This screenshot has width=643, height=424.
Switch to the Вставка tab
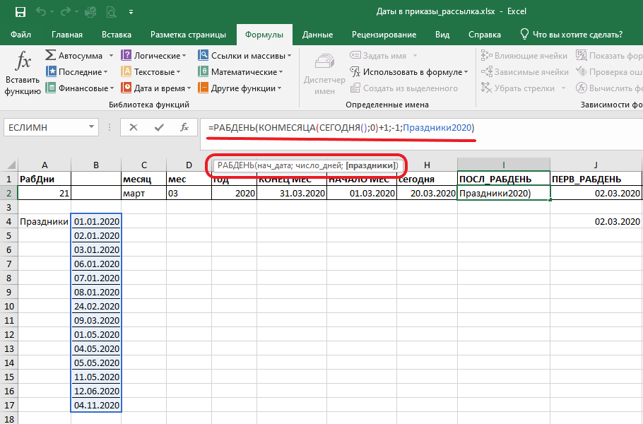(x=117, y=35)
